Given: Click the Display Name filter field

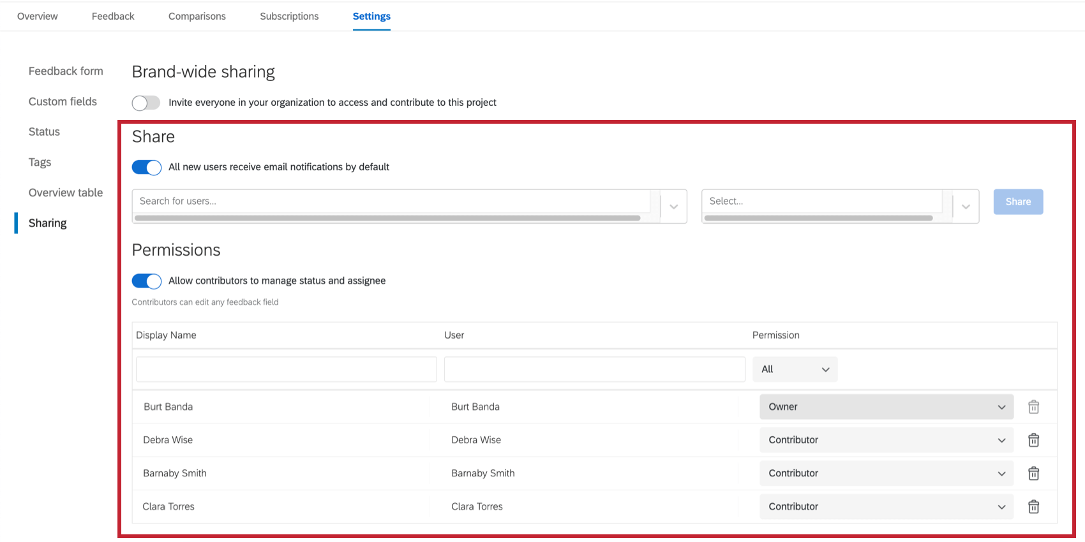Looking at the screenshot, I should (286, 369).
